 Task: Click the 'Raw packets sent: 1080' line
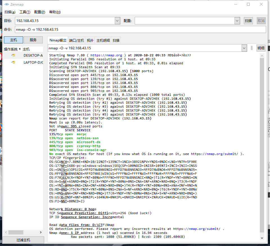coord(128,237)
